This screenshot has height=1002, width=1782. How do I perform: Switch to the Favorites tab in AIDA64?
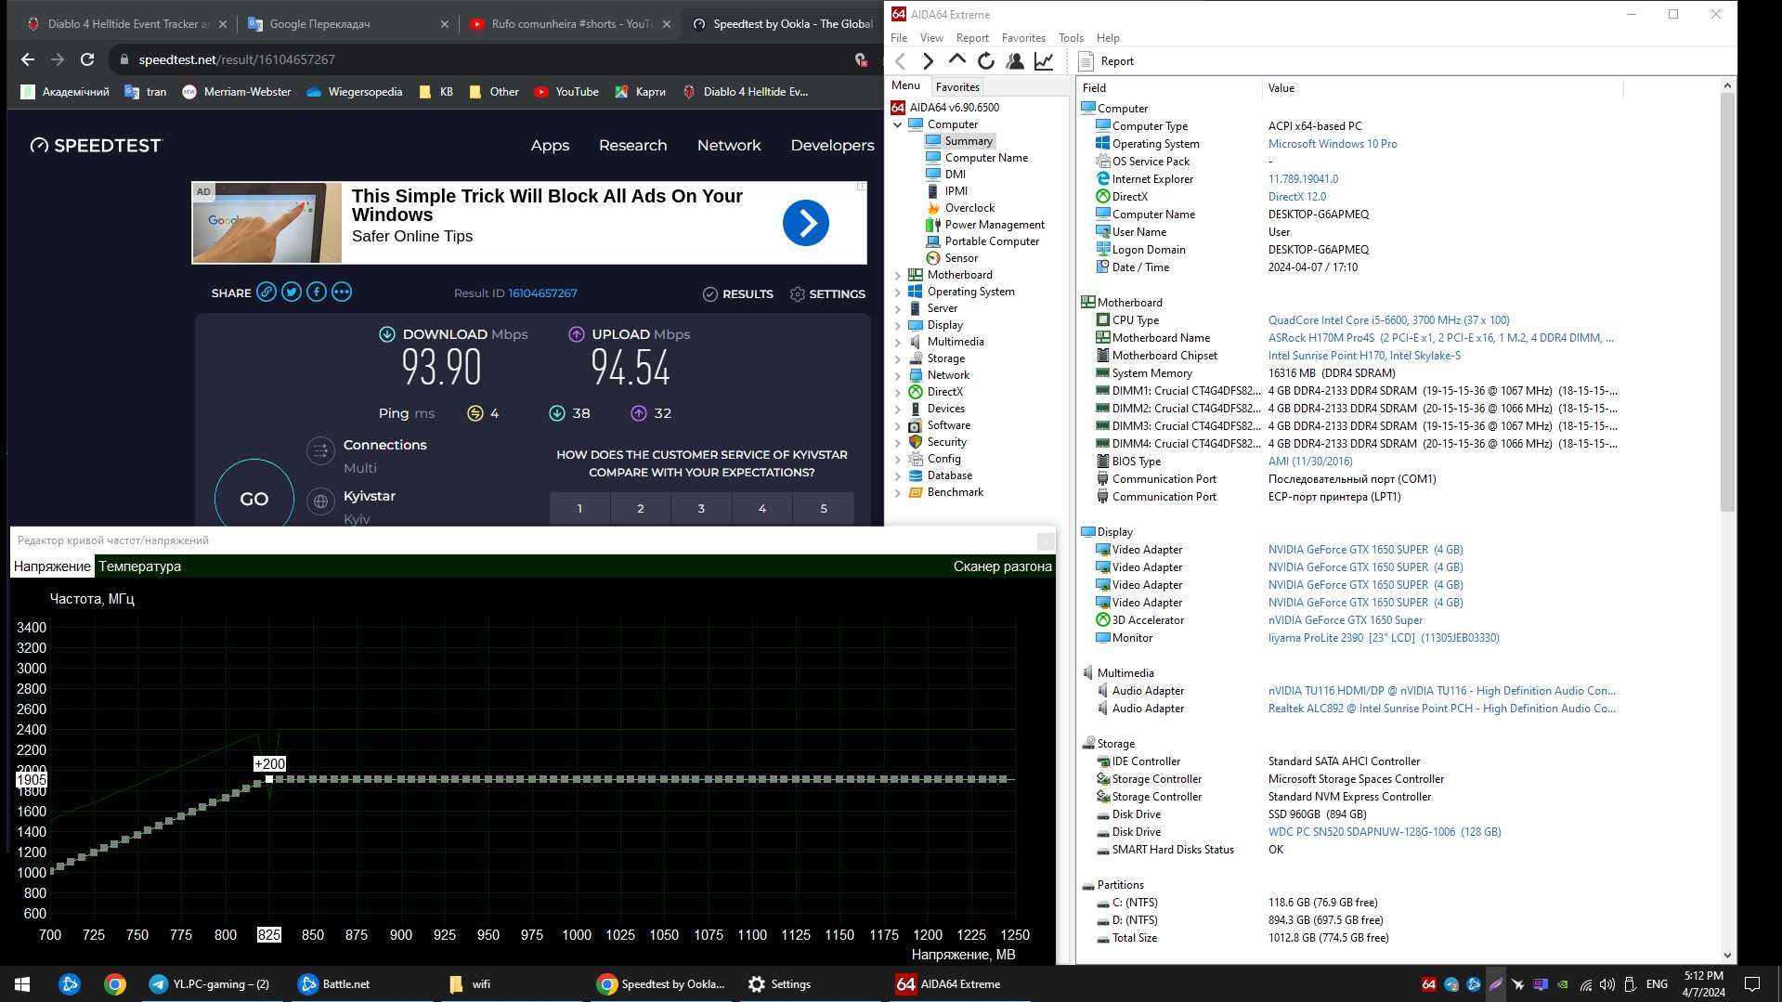pyautogui.click(x=957, y=86)
